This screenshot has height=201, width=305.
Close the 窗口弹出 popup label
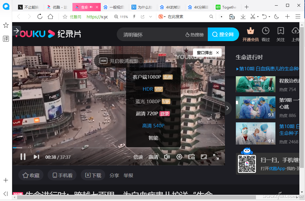(218, 53)
